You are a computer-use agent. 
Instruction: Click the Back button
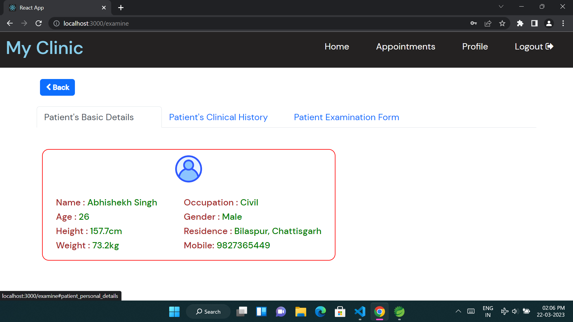[57, 87]
